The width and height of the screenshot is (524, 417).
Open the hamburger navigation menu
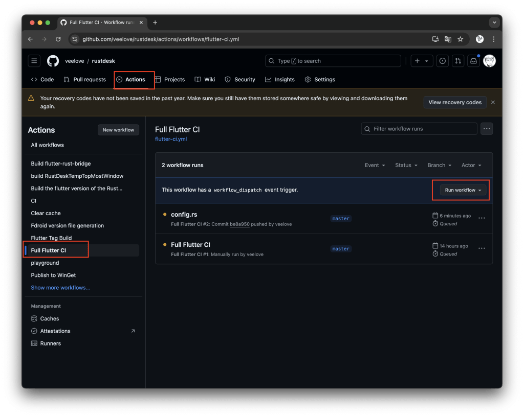pos(34,61)
